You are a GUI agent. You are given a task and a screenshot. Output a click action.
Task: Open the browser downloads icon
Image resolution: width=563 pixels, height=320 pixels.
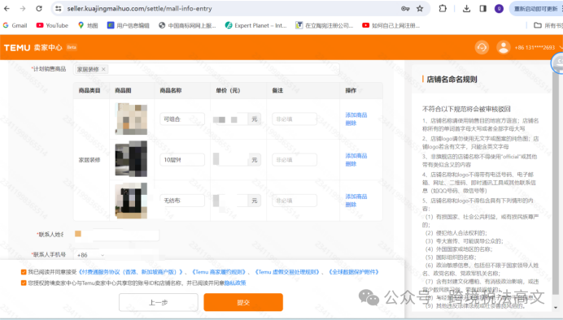[466, 9]
